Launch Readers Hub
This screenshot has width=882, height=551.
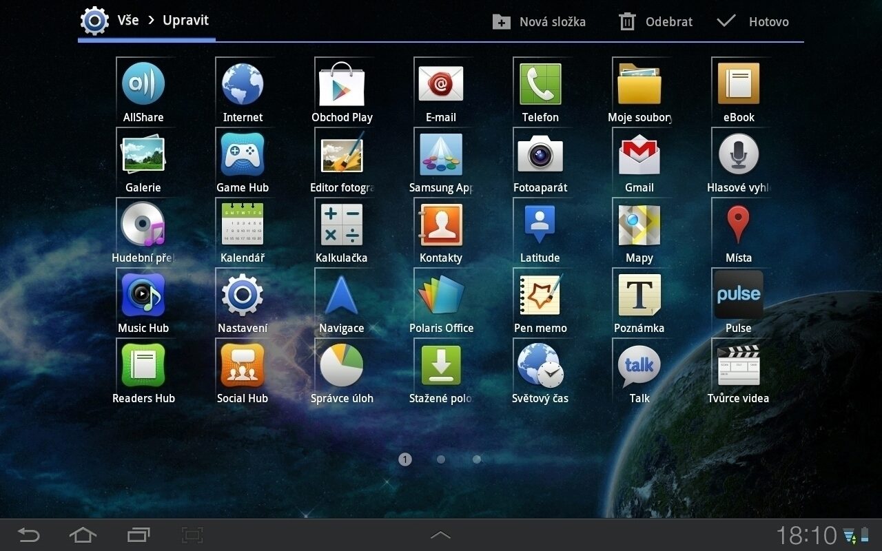(143, 365)
